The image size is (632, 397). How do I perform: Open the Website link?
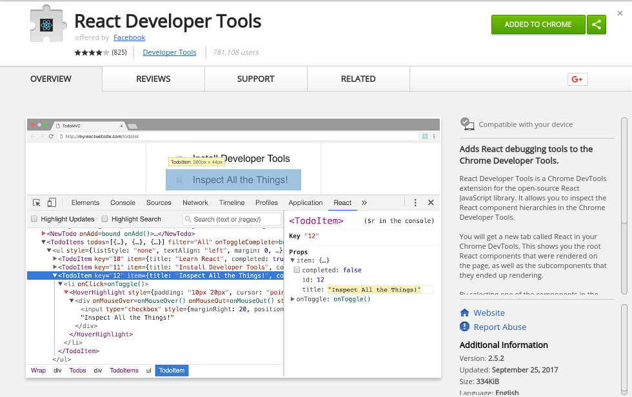click(x=489, y=313)
